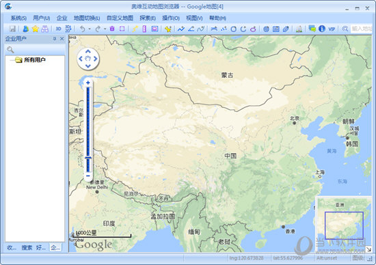Image resolution: width=376 pixels, height=265 pixels.
Task: Click the zoom slider handle
Action: point(88,158)
